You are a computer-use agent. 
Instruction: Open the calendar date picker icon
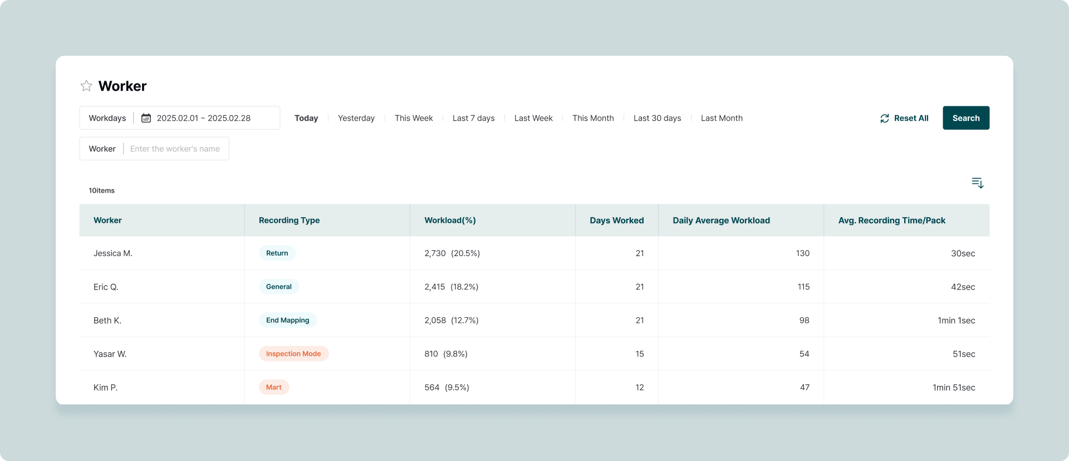click(146, 118)
